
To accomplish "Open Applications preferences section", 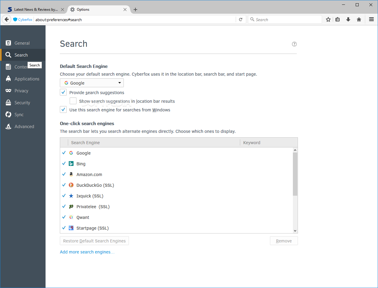I will point(23,79).
